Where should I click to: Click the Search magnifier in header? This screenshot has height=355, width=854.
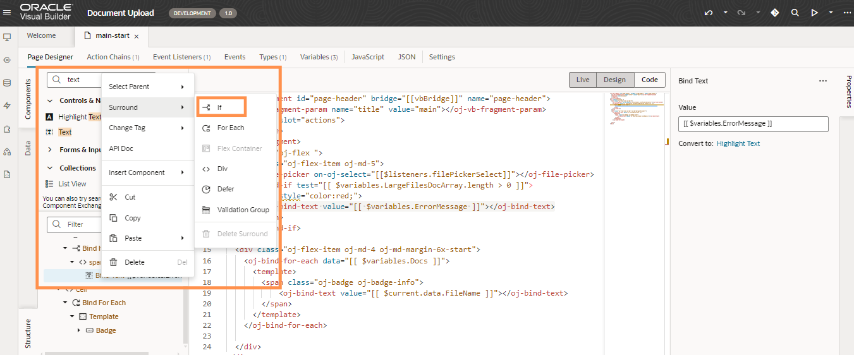coord(795,13)
